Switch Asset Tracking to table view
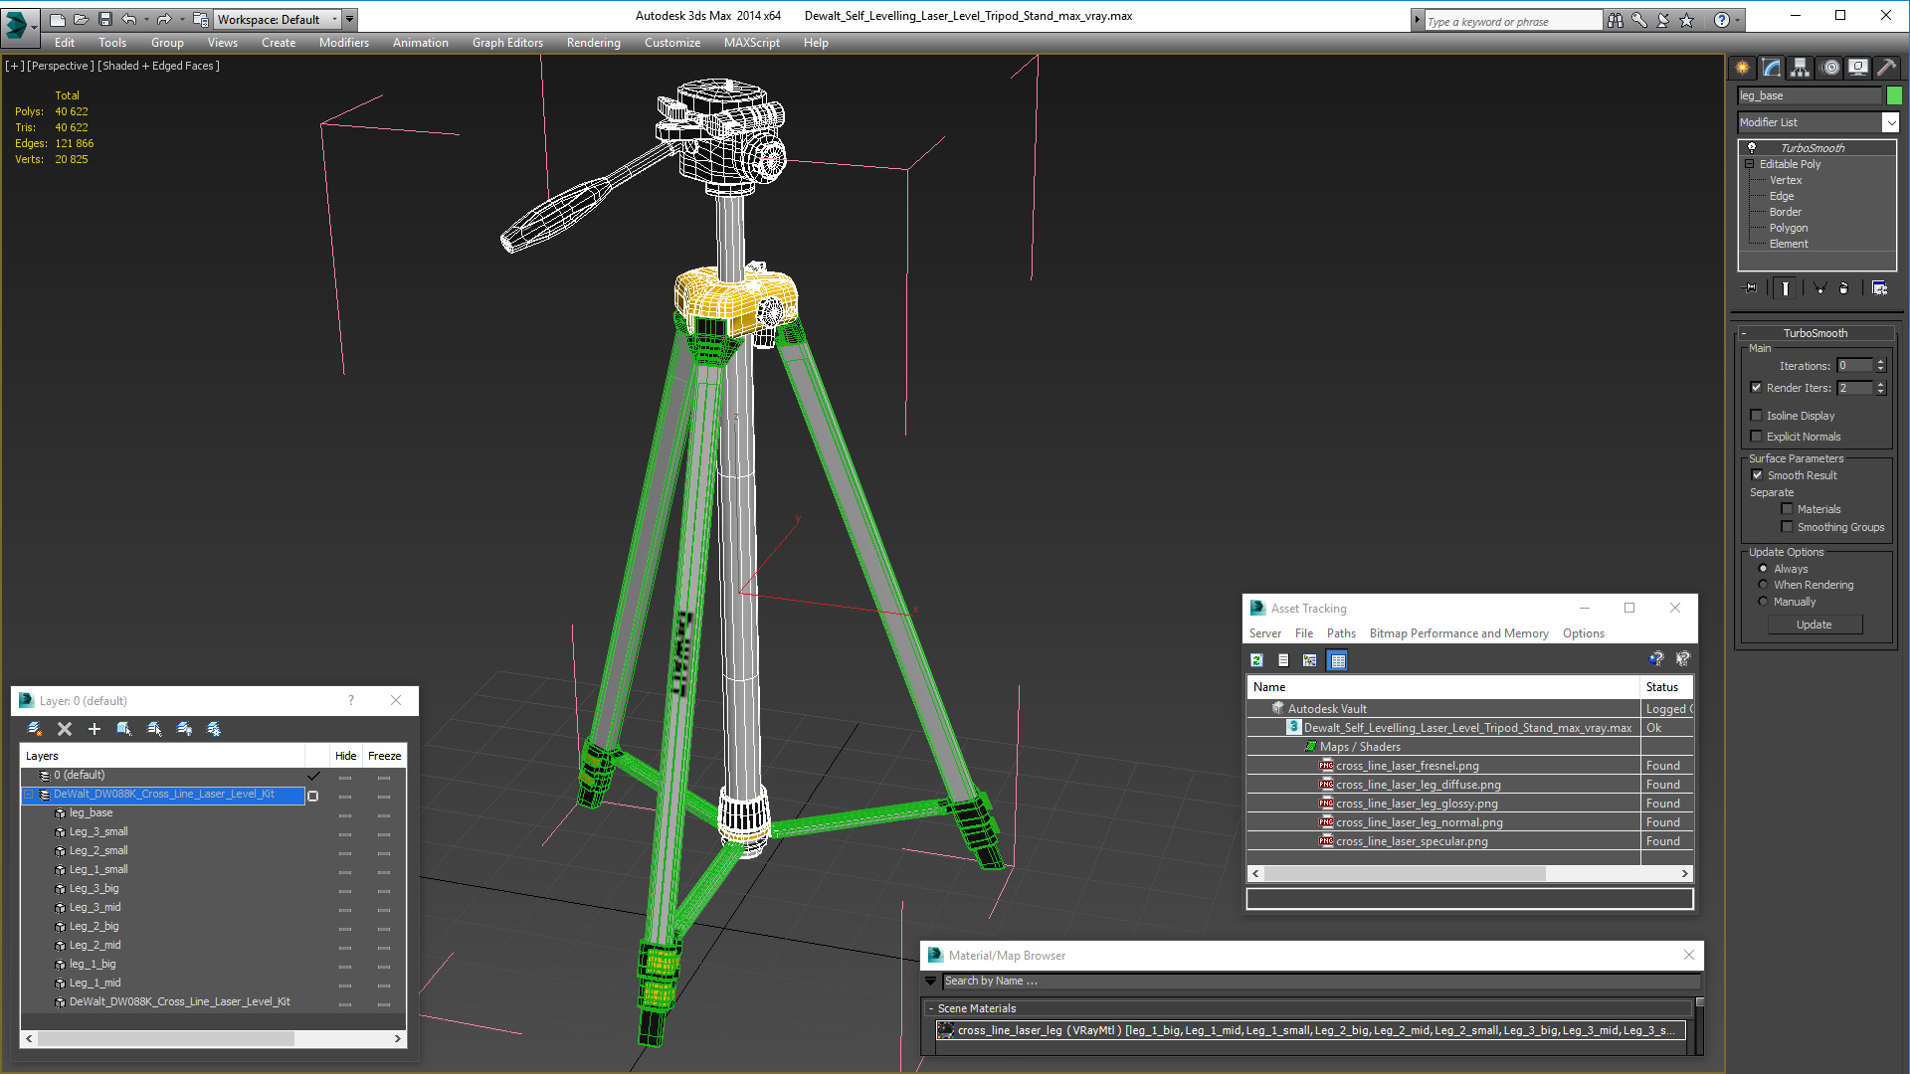The height and width of the screenshot is (1074, 1910). (1337, 660)
